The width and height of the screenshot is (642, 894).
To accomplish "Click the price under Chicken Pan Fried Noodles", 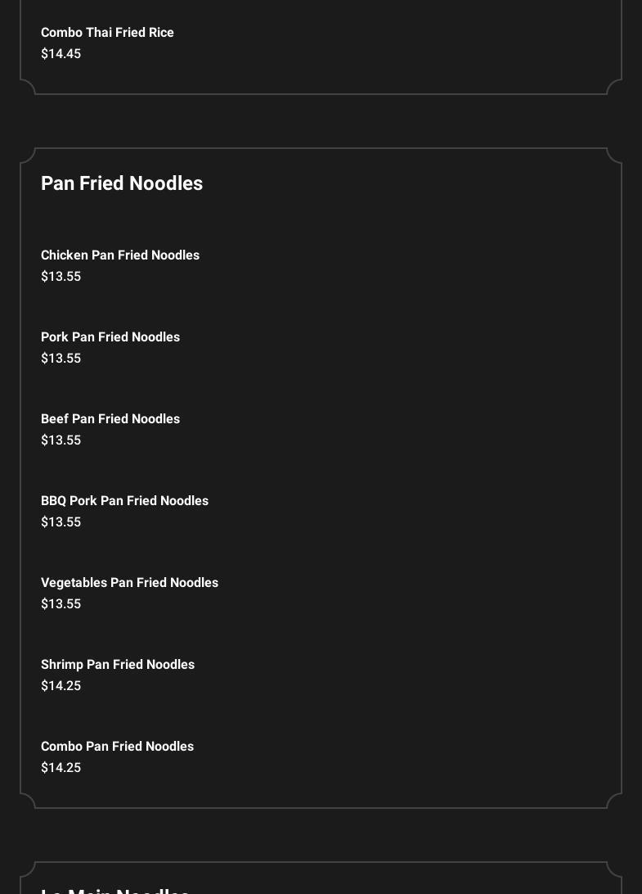I will (x=61, y=277).
